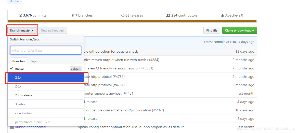Open the router supports anyhost (#4431) commit
The image size is (296, 133).
(x=109, y=93)
